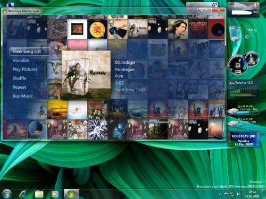266x199 pixels.
Task: Toggle Repeat playback mode
Action: [19, 87]
